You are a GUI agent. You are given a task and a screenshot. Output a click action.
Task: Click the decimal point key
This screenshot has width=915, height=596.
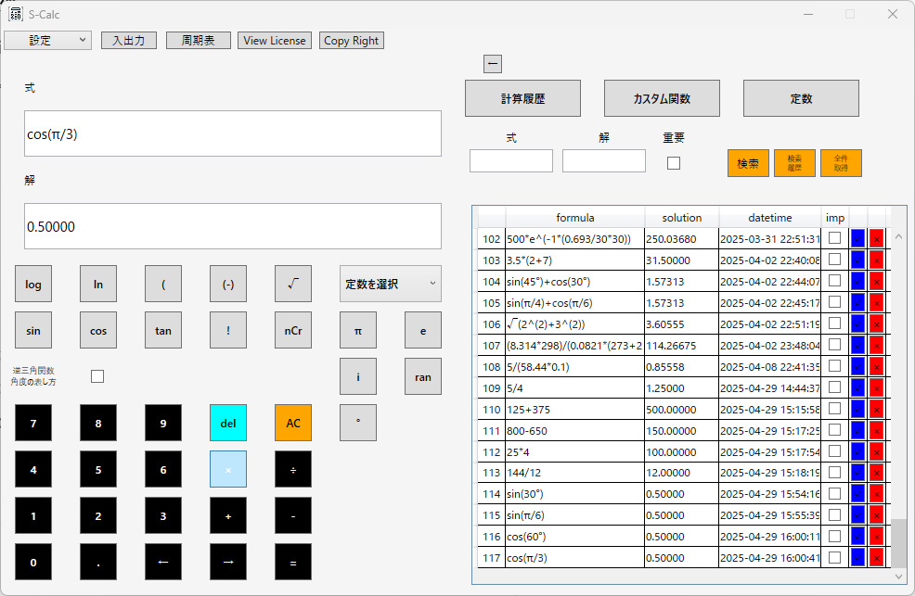pos(98,562)
